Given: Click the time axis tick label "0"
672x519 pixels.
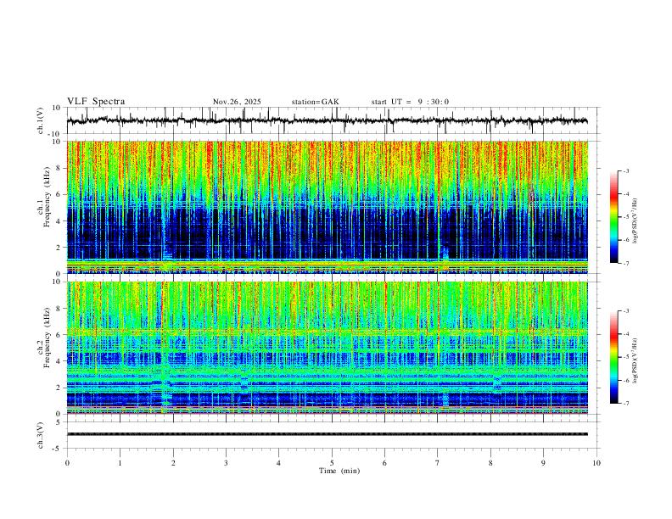Looking at the screenshot, I should [x=67, y=463].
